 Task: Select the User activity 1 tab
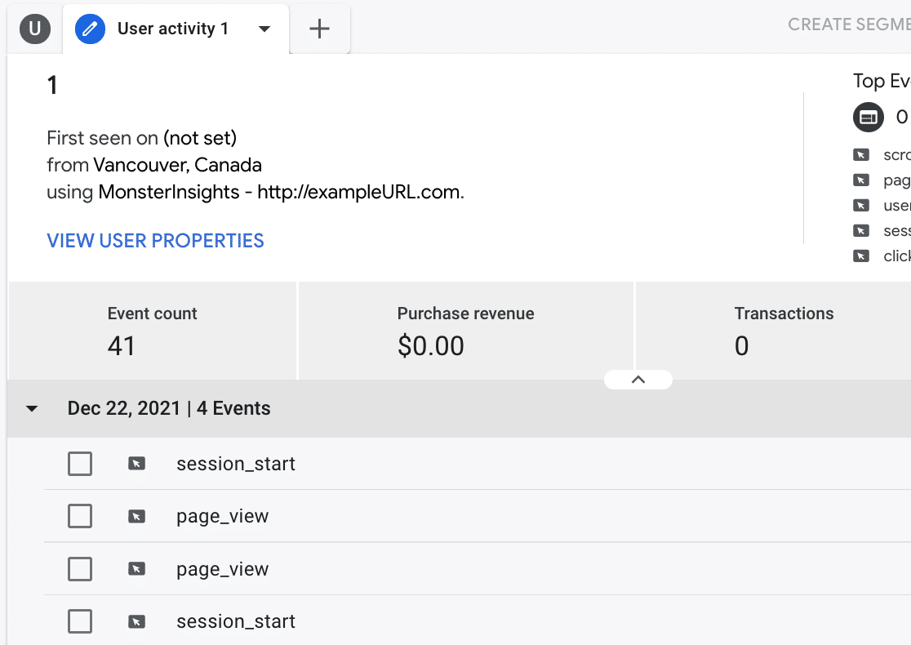tap(173, 29)
